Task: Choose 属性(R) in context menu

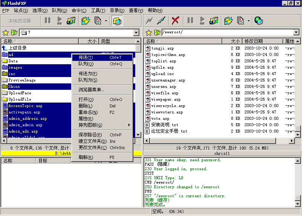Action: [x=102, y=119]
